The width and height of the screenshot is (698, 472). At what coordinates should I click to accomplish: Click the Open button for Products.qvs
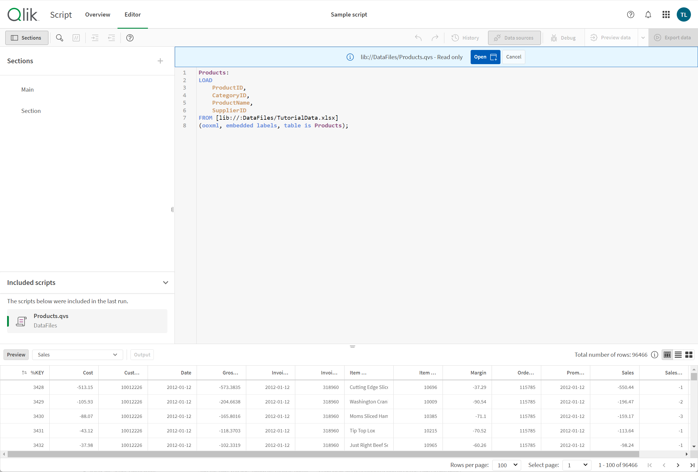485,57
